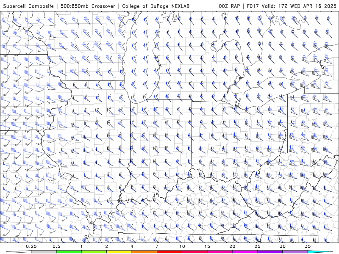Viewport: 339px width, 254px height.
Task: Click the "College of DuPage NEXLAB" text
Action: pos(156,6)
